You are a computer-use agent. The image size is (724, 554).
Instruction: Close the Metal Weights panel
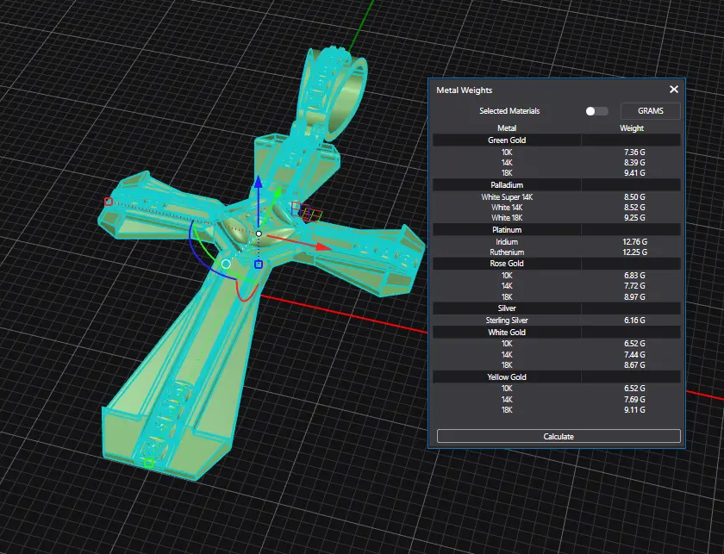pyautogui.click(x=674, y=90)
